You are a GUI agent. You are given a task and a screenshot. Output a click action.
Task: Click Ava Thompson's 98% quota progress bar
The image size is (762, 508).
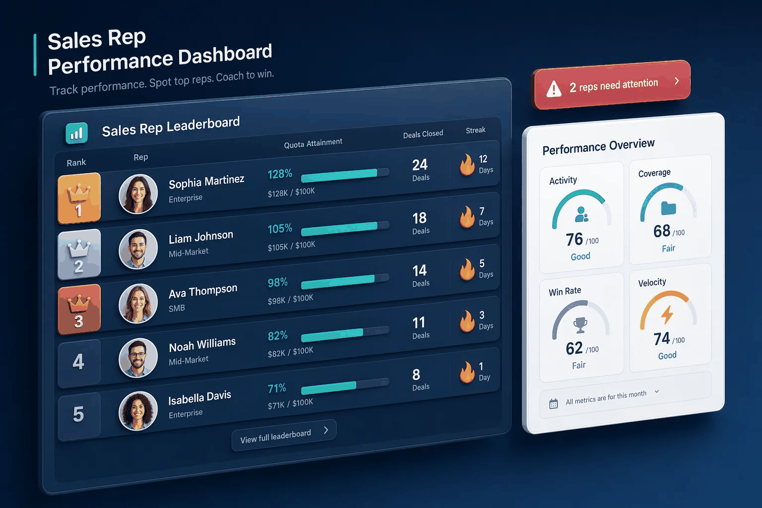(x=345, y=280)
